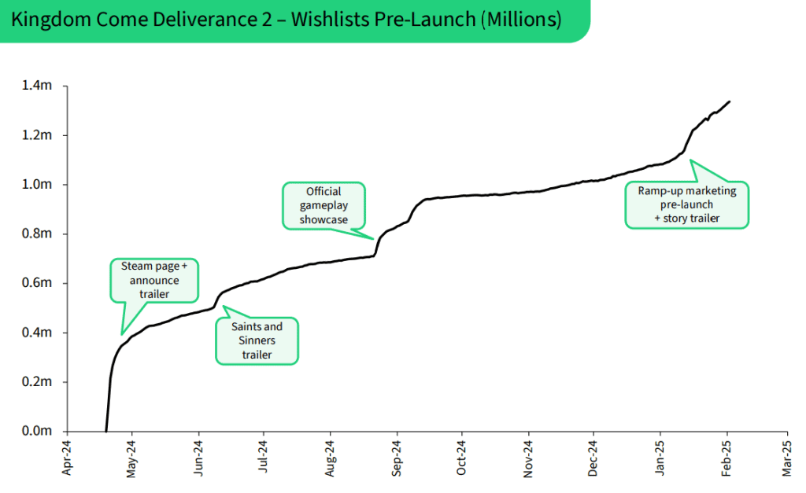Click the Apr-24 x-axis label

click(x=67, y=458)
